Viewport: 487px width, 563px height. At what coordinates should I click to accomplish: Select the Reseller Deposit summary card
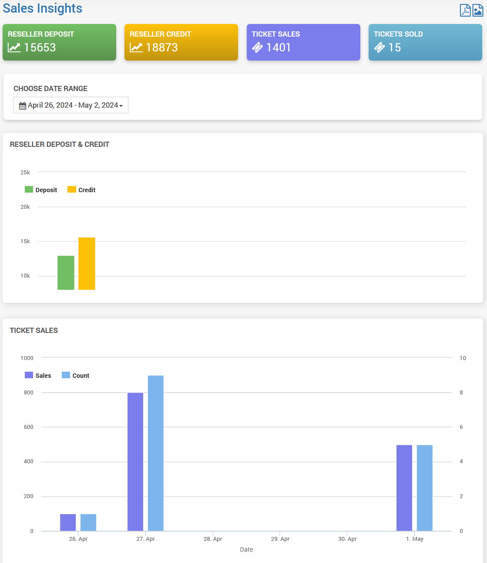pos(59,42)
